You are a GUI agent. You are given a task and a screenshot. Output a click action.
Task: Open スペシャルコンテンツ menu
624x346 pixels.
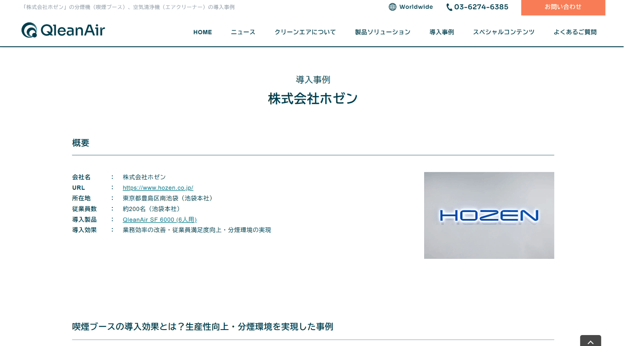tap(504, 32)
